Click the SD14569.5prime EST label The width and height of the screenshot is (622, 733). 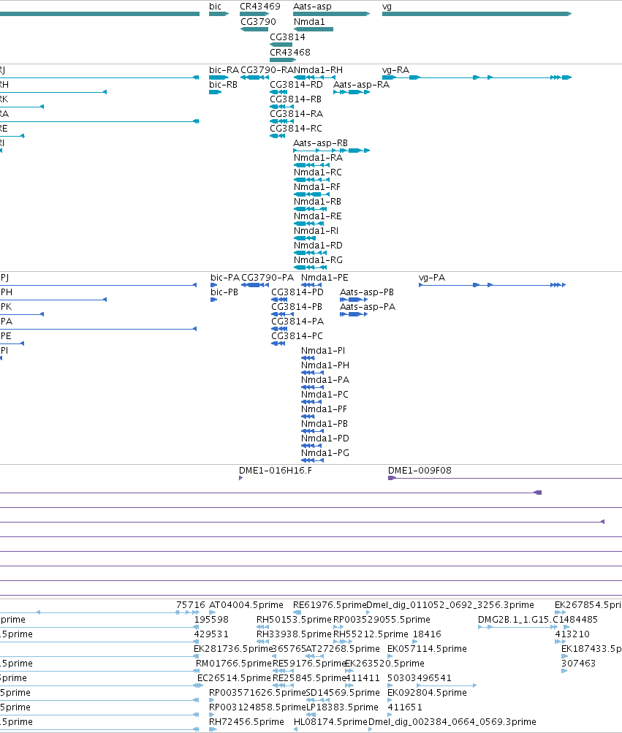coord(342,693)
